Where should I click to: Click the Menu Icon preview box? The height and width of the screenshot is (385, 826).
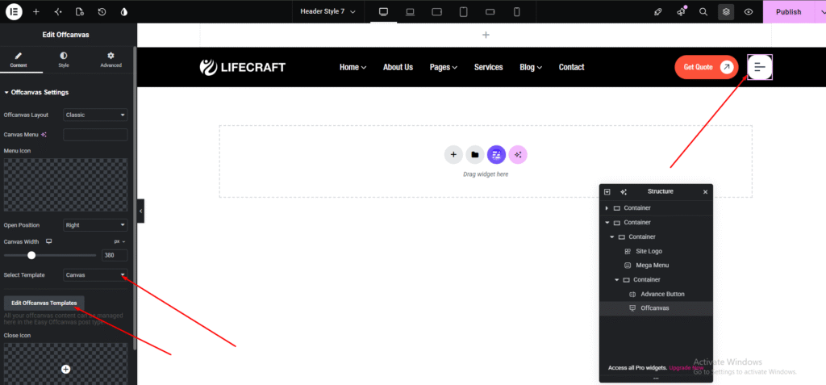pyautogui.click(x=66, y=185)
